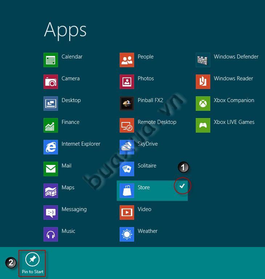The width and height of the screenshot is (265, 279).
Task: Open the Video player icon
Action: point(127,213)
